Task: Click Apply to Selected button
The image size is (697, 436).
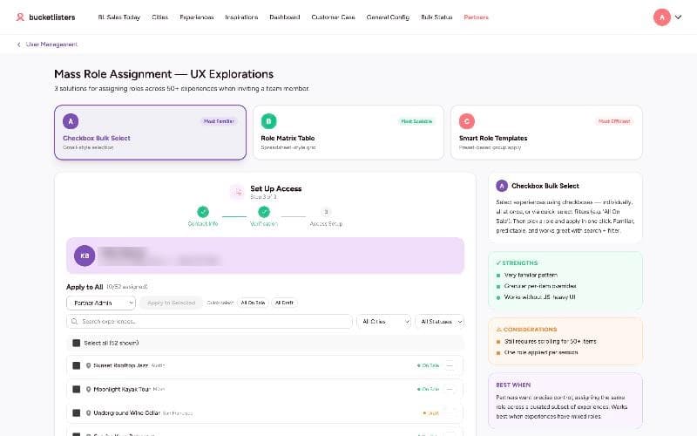Action: pyautogui.click(x=171, y=303)
